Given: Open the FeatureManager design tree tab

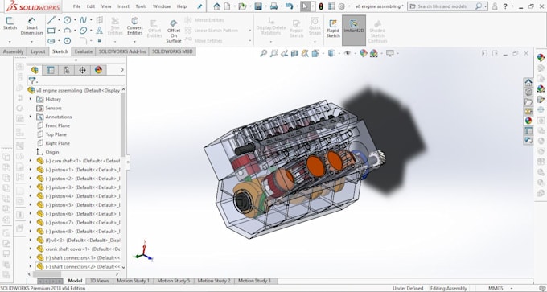Looking at the screenshot, I should tap(35, 70).
